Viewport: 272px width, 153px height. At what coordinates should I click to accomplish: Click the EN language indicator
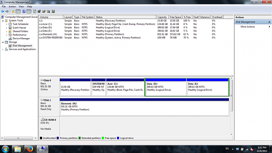(x=227, y=149)
